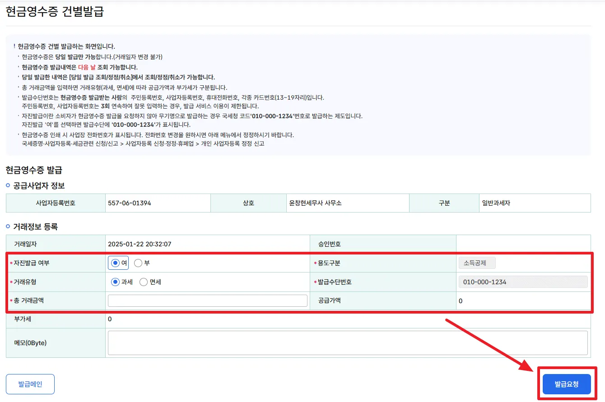
Task: Select the 부 radio for 자진발급 여부
Action: [x=138, y=263]
